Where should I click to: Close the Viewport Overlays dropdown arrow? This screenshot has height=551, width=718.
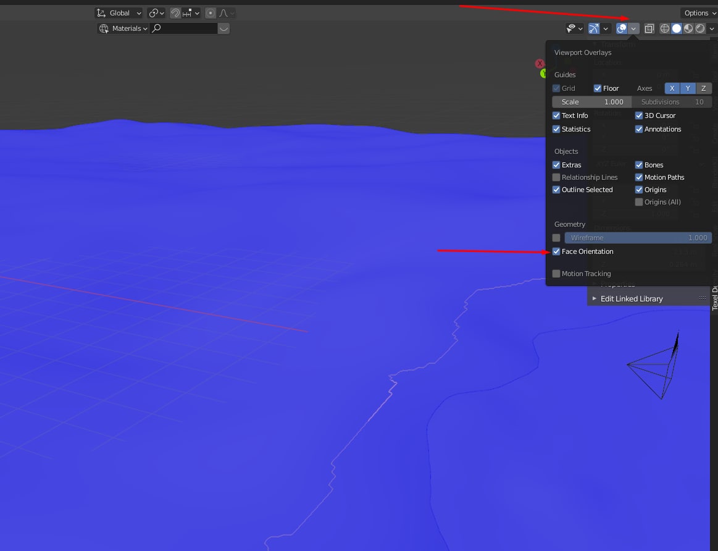tap(633, 28)
